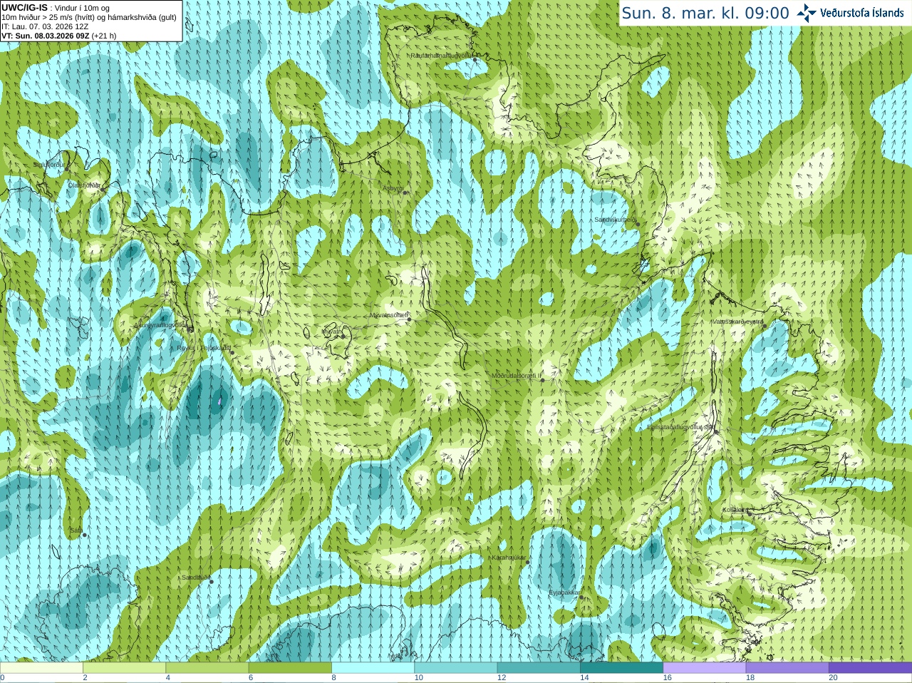
Task: Click the legend value '16'
Action: (668, 678)
